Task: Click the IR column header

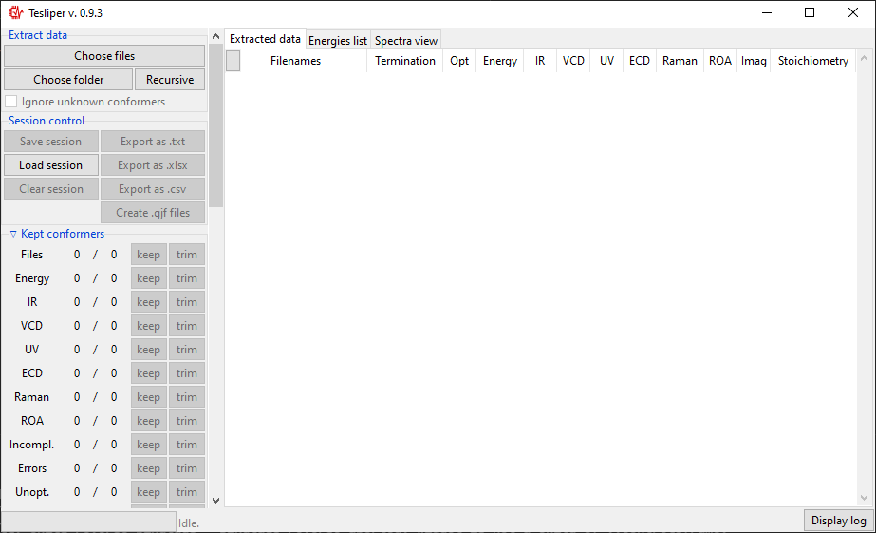Action: coord(540,61)
